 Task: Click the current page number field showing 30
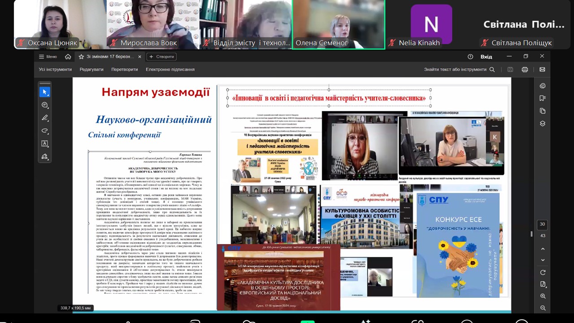[543, 224]
